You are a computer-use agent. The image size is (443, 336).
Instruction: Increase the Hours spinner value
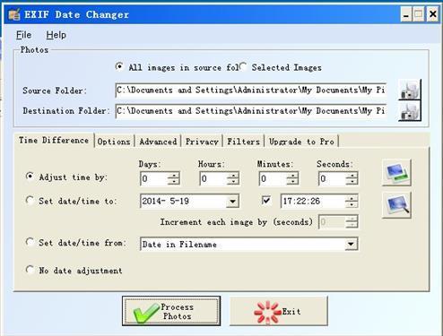pos(232,176)
